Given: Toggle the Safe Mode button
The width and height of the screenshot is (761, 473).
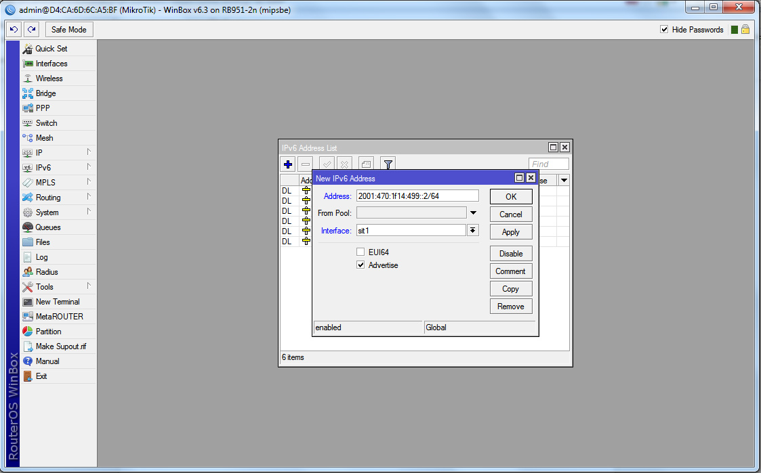Looking at the screenshot, I should click(68, 30).
